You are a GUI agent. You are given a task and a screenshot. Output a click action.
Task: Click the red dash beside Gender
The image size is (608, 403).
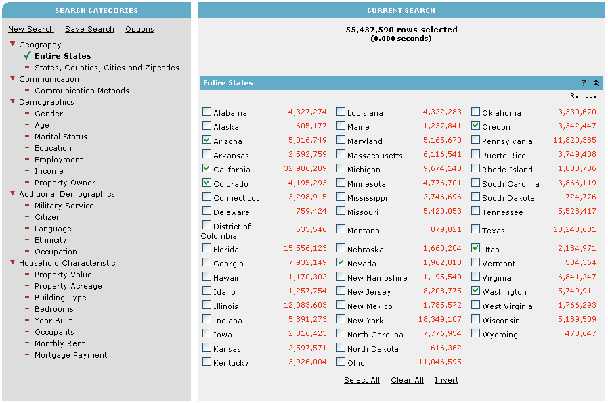point(27,114)
